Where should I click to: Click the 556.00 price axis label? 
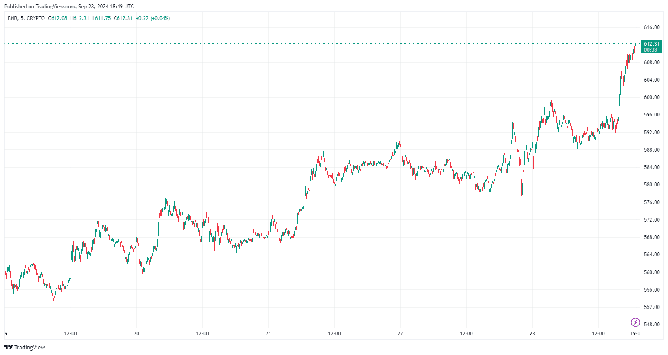(x=651, y=290)
